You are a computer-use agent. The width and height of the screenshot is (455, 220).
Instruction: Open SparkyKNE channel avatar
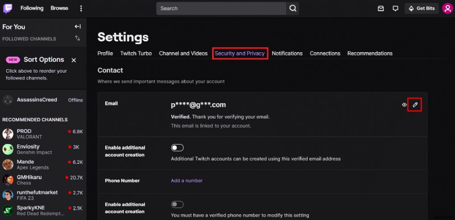point(8,210)
